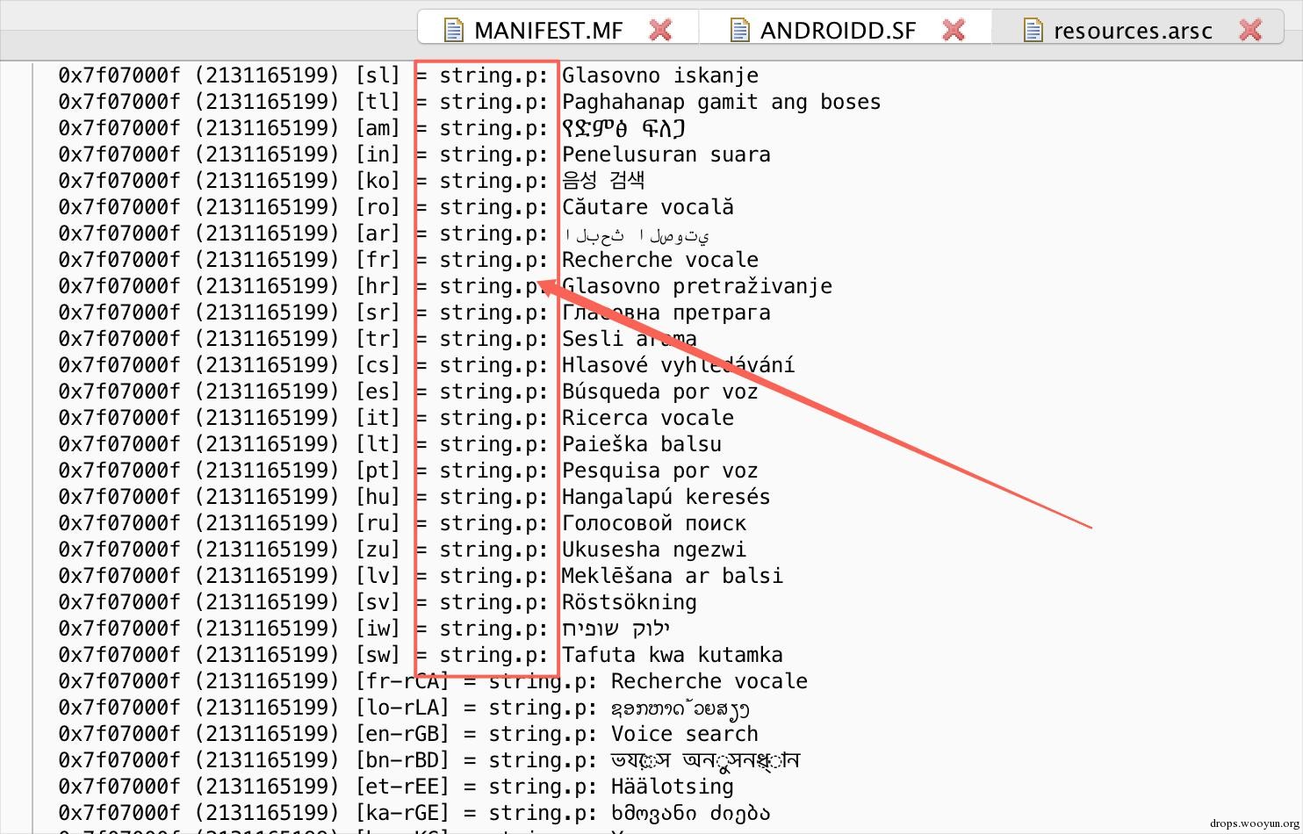Screen dimensions: 1303x834
Task: Click the line containing Glasovno iskanje
Action: pos(408,75)
